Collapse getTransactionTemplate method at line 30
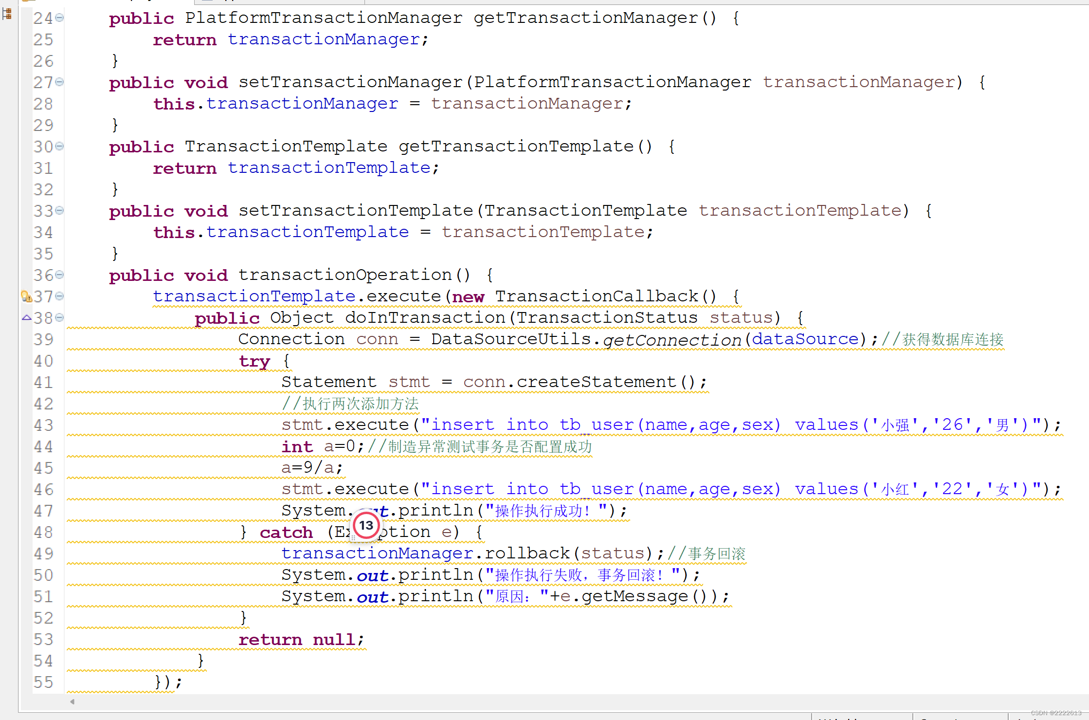Viewport: 1089px width, 720px height. point(59,147)
